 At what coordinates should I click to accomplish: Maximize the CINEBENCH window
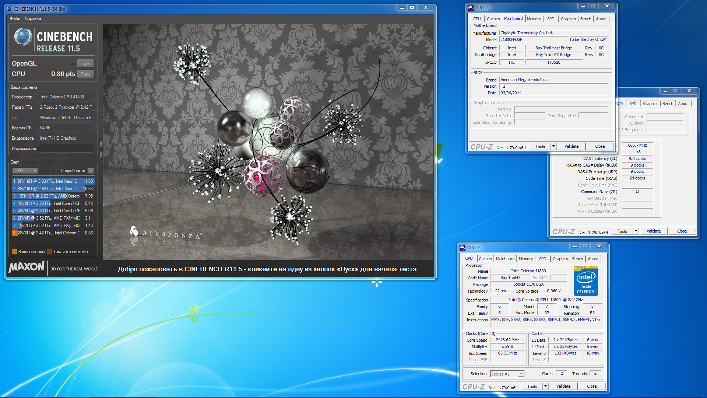click(412, 8)
